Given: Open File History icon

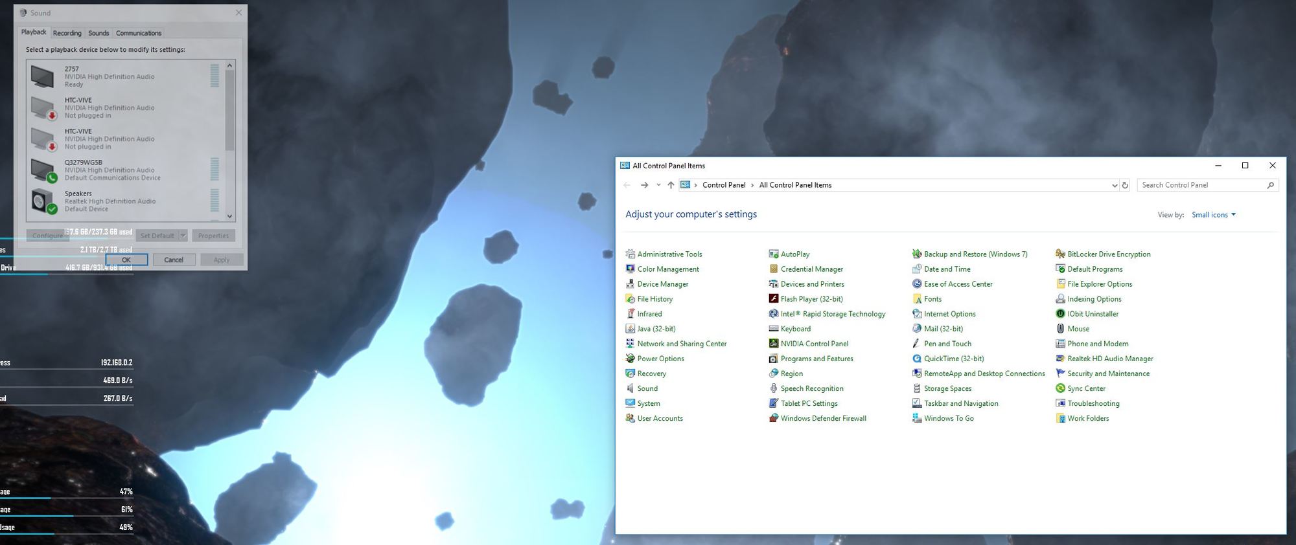Looking at the screenshot, I should (630, 298).
